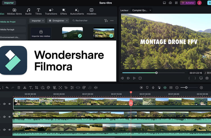Adjust the timeline zoom slider
The width and height of the screenshot is (211, 138).
pos(189,87)
